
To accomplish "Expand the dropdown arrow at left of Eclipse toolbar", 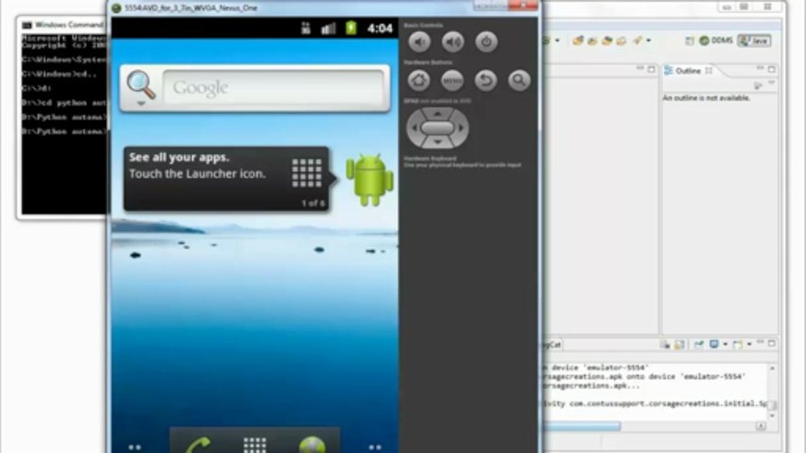I will (x=557, y=41).
